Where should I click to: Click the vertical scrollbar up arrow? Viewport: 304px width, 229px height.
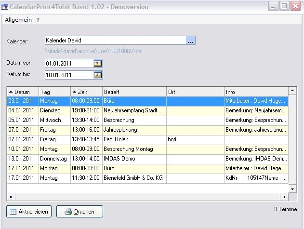(292, 91)
